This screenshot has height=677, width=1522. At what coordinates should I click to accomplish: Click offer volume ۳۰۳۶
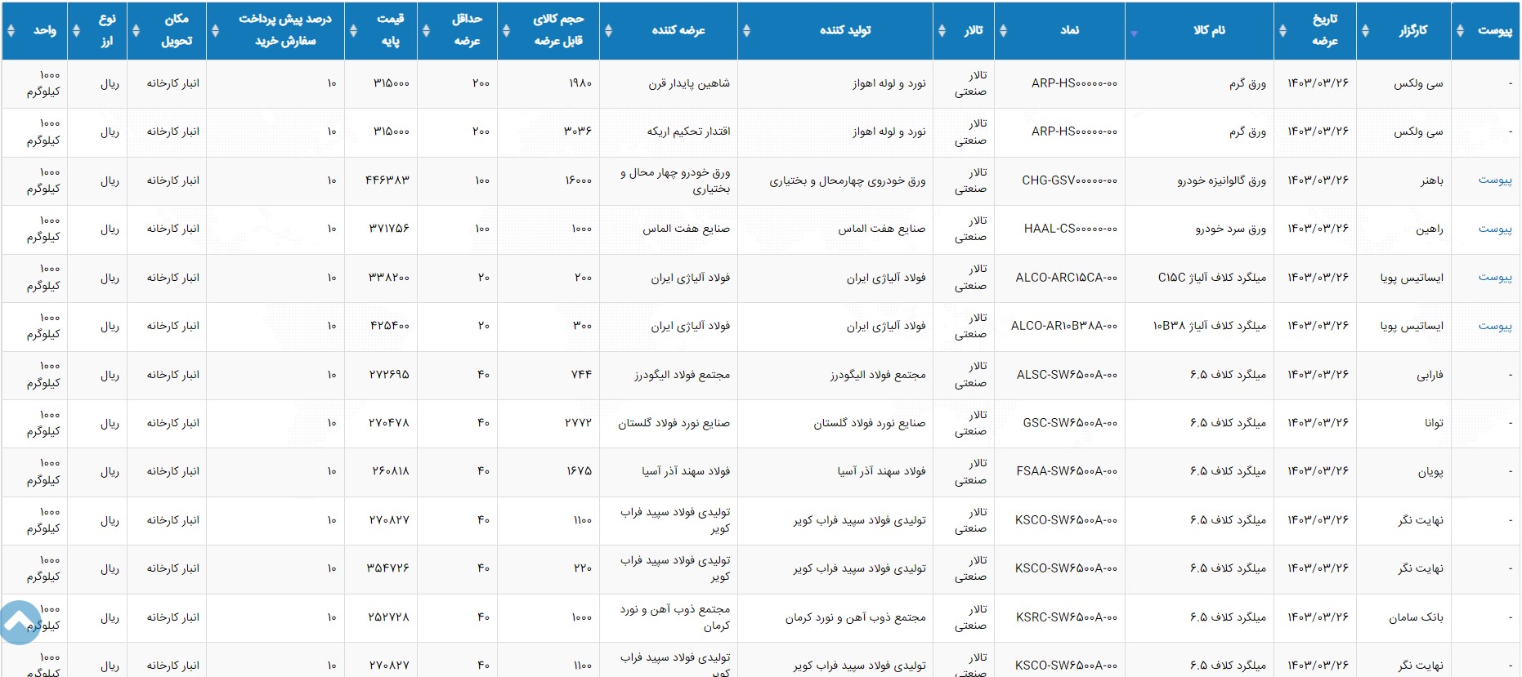(x=578, y=131)
